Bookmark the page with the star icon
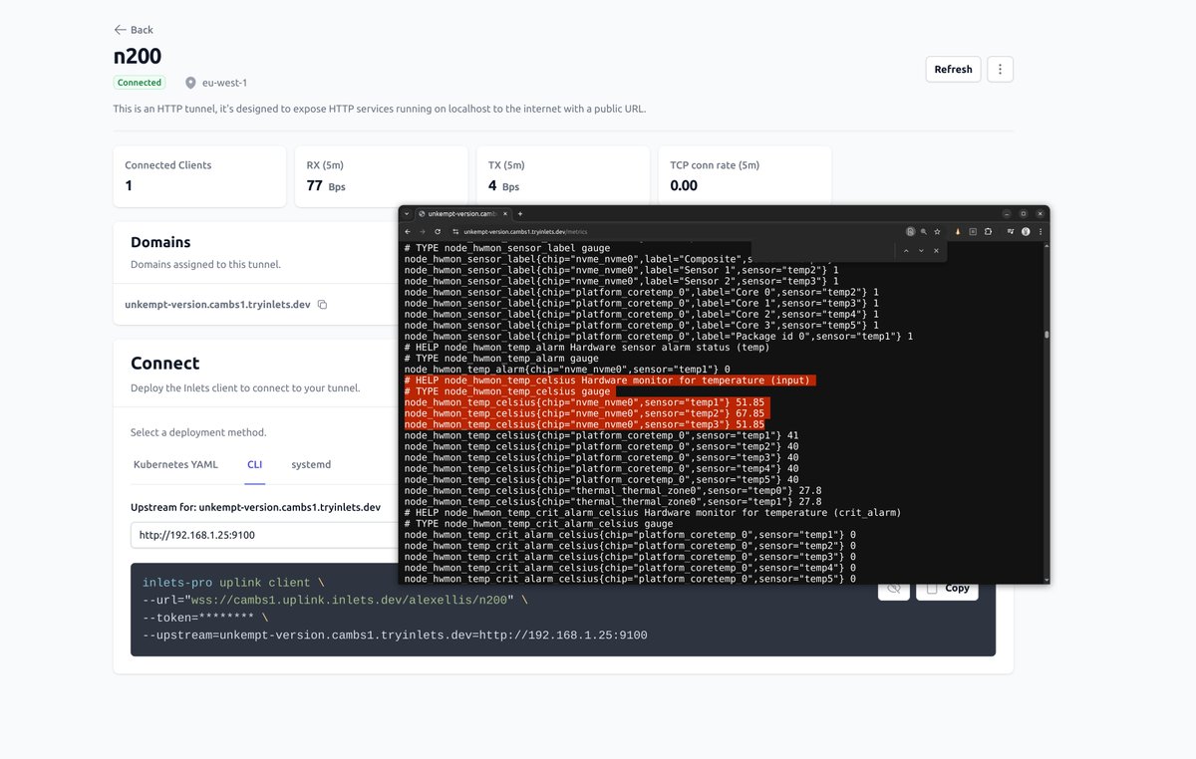1196x759 pixels. click(938, 231)
